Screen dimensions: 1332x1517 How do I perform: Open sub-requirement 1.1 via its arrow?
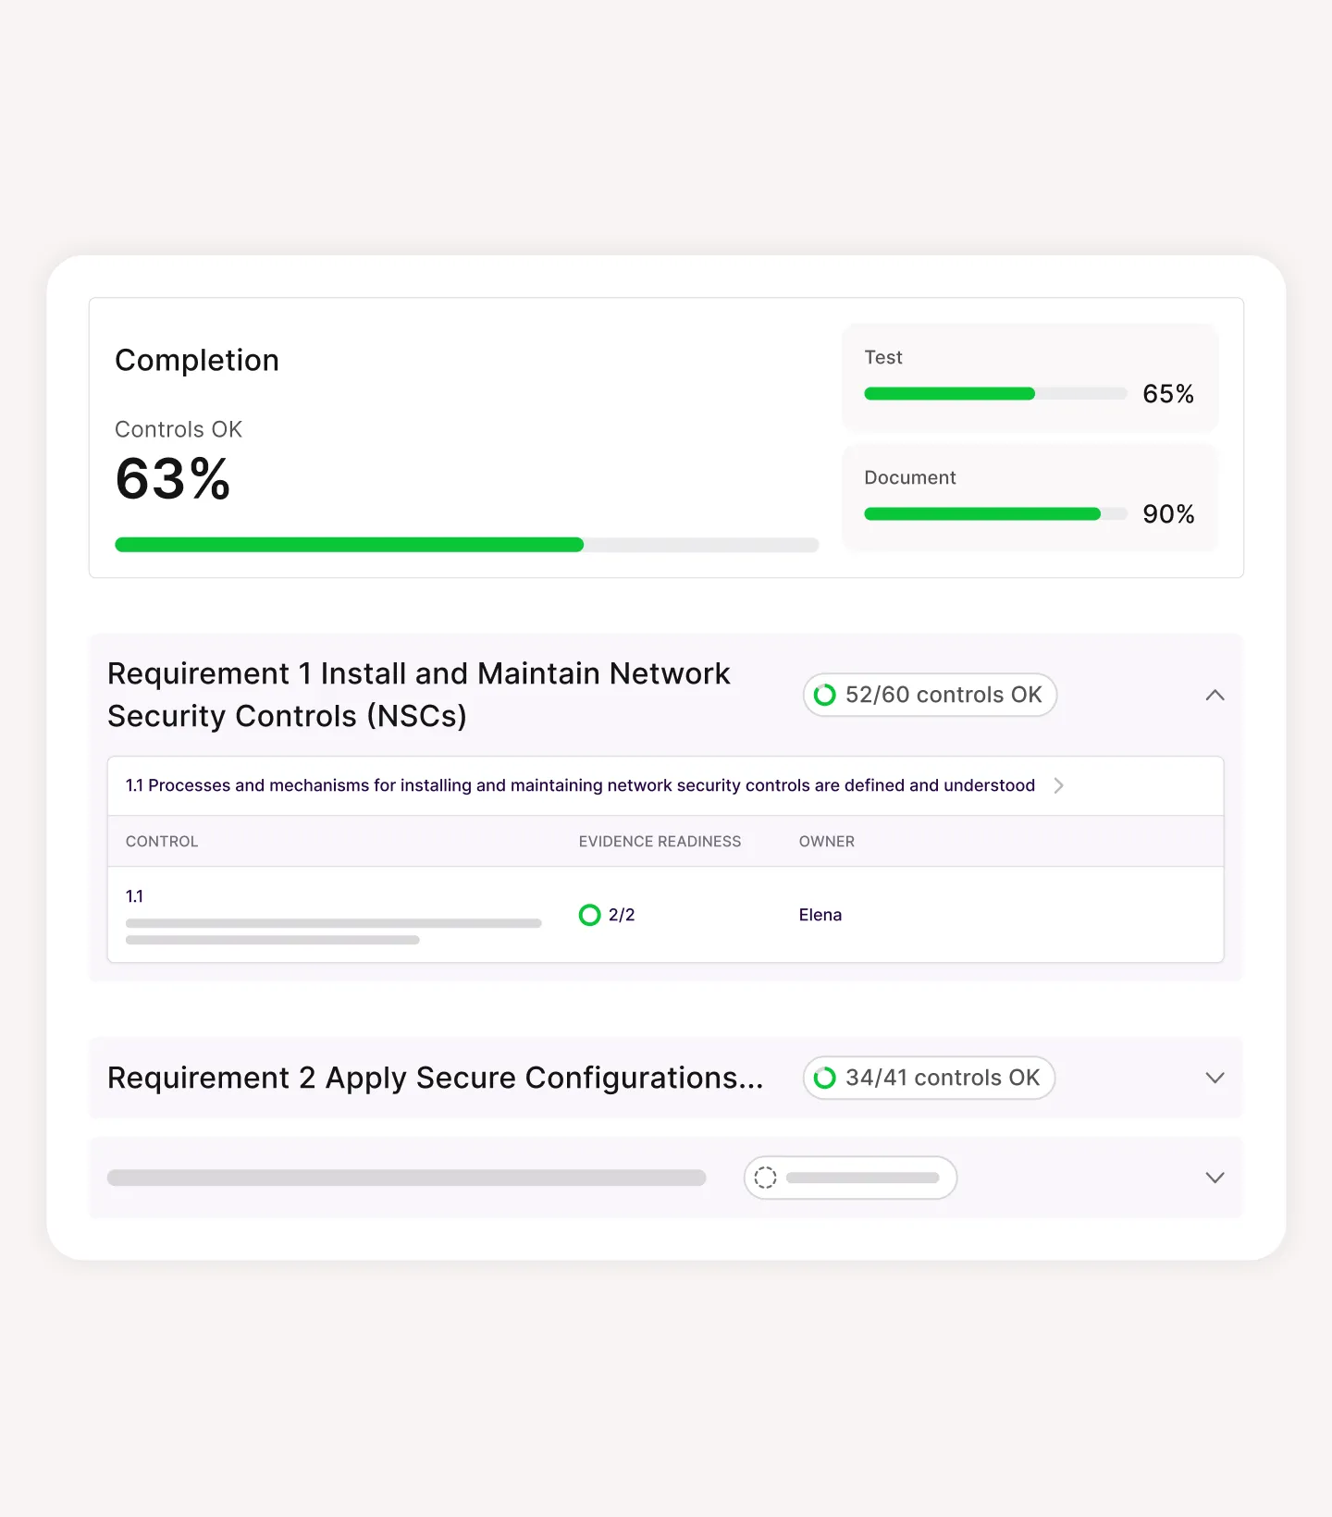(x=1059, y=785)
